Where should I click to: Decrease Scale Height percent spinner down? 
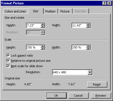point(43,48)
